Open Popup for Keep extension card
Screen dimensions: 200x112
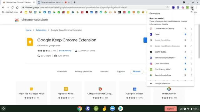click(x=66, y=93)
